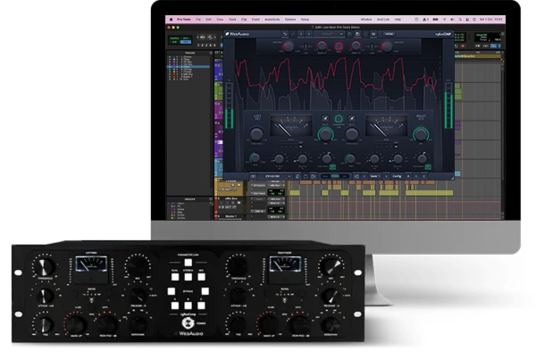Toggle left channel green sidechain button
This screenshot has height=361, width=536.
[332, 167]
